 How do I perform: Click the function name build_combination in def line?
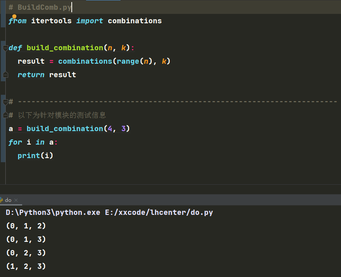[x=65, y=48]
